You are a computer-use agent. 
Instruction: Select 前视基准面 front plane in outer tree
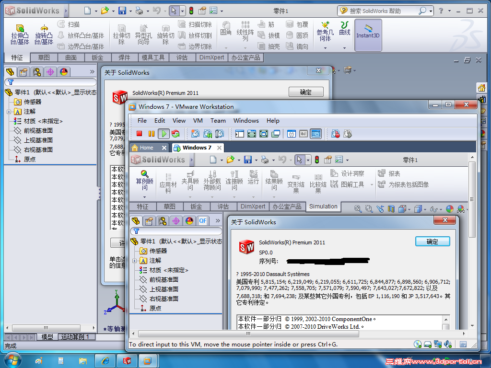coord(34,131)
